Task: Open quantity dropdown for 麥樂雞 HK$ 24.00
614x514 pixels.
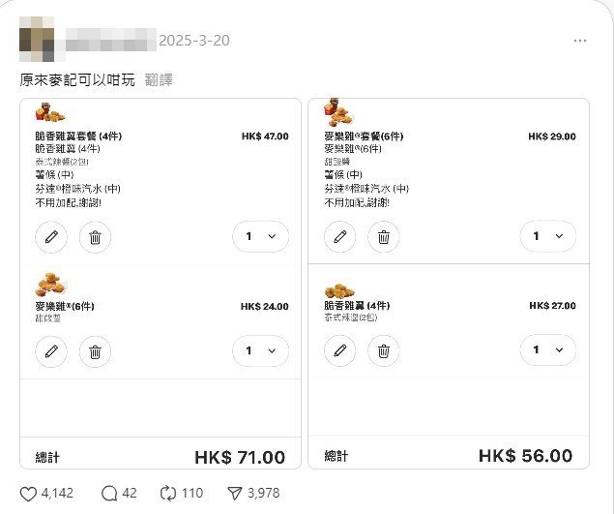Action: tap(261, 351)
